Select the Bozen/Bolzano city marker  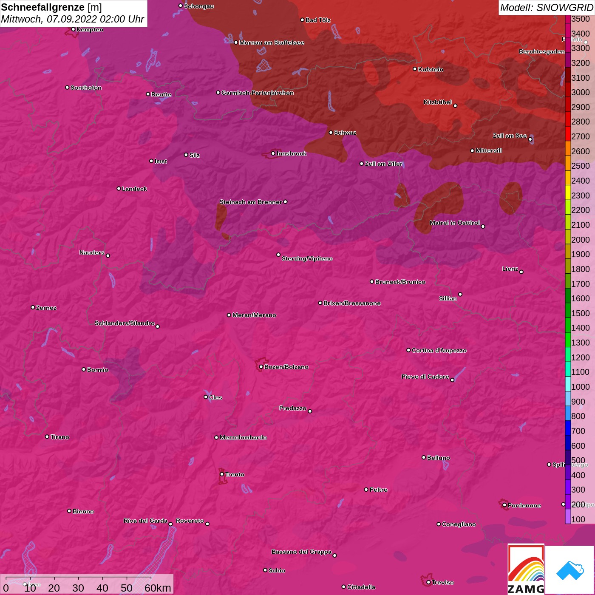[261, 367]
